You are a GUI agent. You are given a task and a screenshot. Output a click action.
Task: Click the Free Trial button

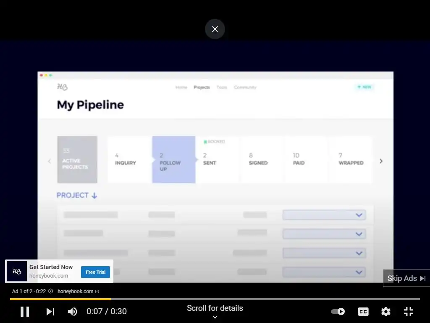tap(95, 272)
